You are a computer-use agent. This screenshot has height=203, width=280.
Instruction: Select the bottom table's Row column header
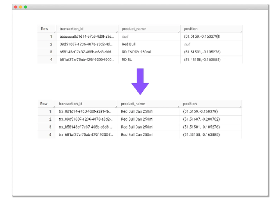pos(46,104)
